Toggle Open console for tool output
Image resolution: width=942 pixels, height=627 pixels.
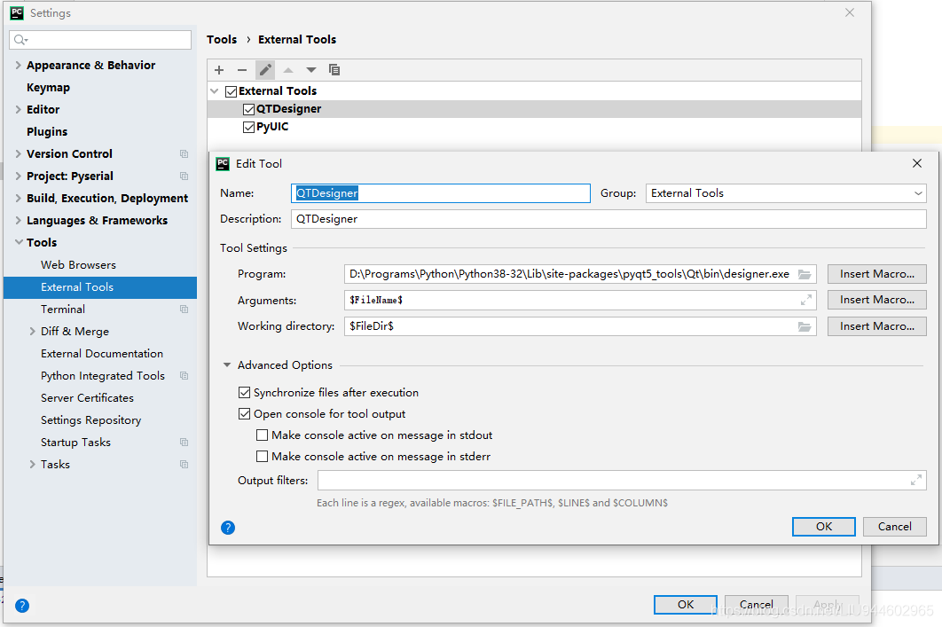click(x=245, y=414)
